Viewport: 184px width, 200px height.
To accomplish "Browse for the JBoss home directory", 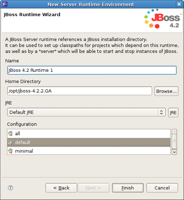I will (x=166, y=91).
